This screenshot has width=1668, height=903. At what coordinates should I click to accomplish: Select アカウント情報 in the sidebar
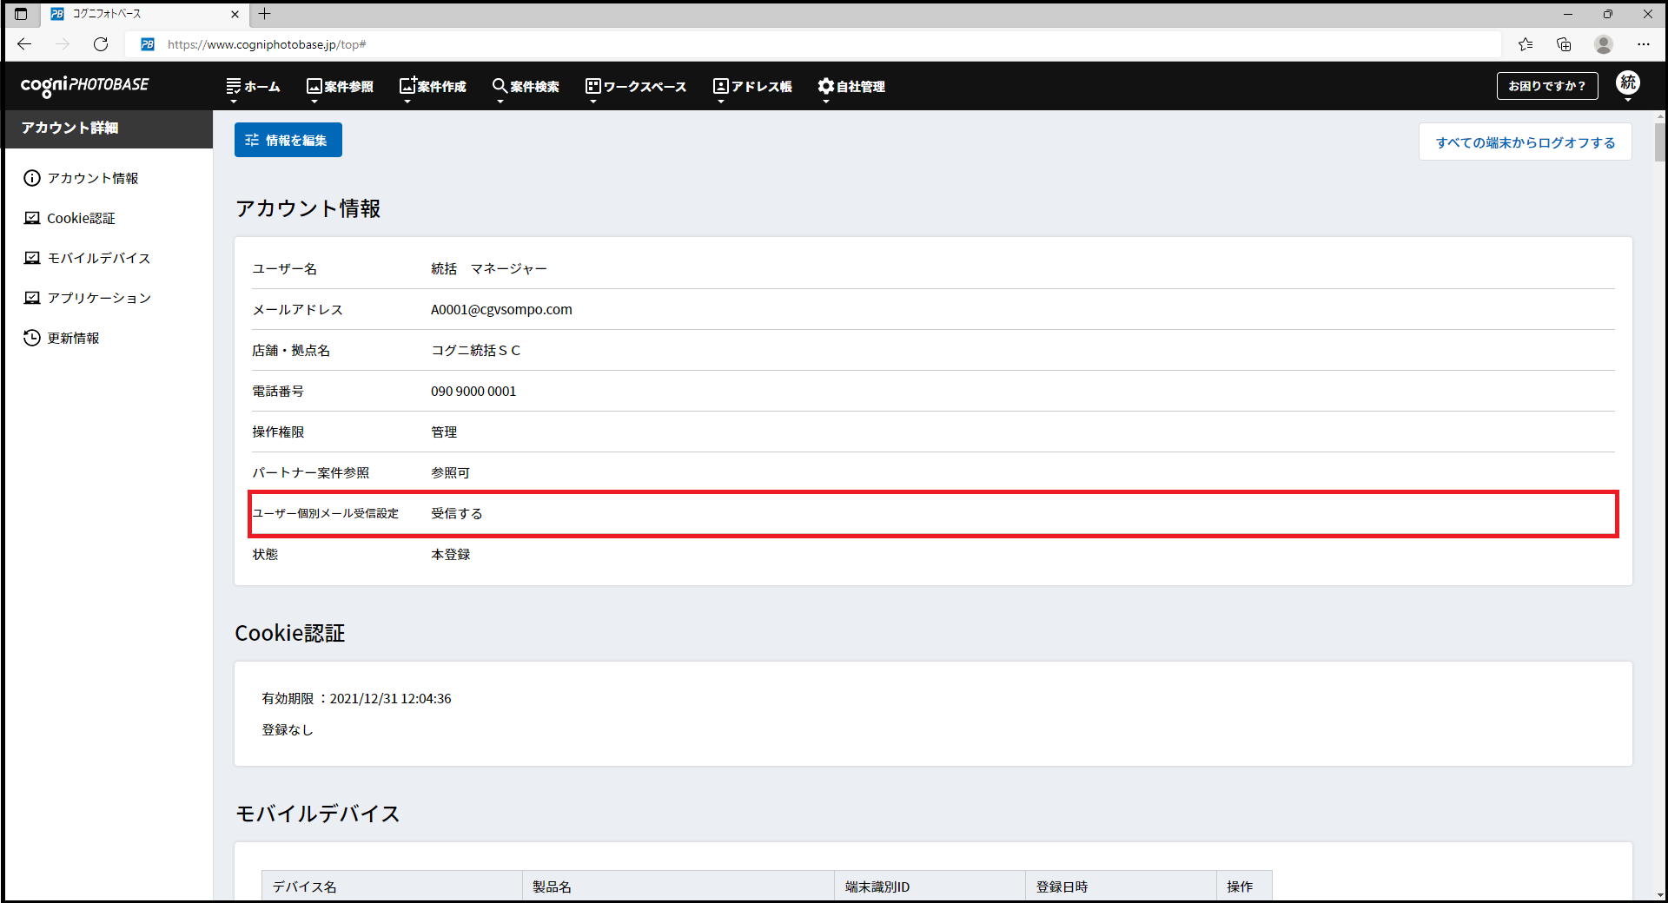click(x=92, y=178)
